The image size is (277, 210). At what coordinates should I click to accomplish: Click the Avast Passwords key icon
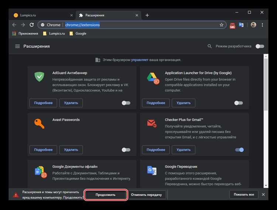[x=39, y=124]
